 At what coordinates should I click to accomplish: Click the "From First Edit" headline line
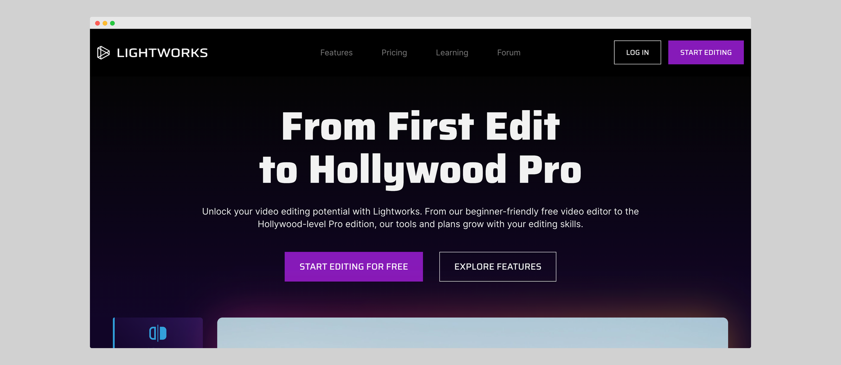420,127
